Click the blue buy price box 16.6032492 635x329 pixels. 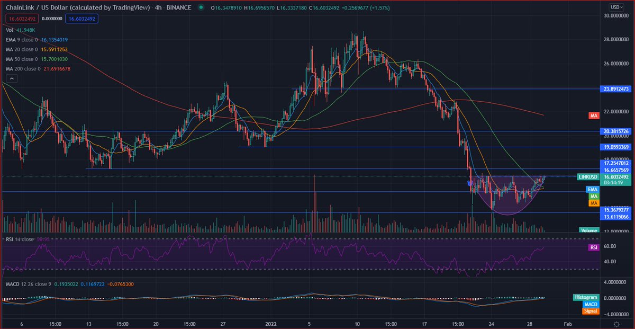coord(82,19)
